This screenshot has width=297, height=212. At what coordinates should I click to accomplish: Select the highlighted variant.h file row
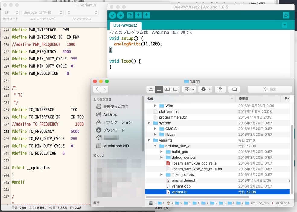click(x=217, y=192)
